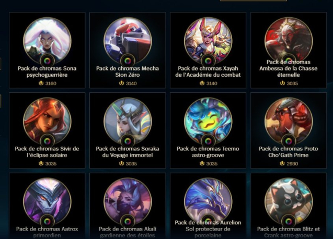Select the Akali gardienne des étoiles portrait
Screen dimensions: 333x239
128,201
